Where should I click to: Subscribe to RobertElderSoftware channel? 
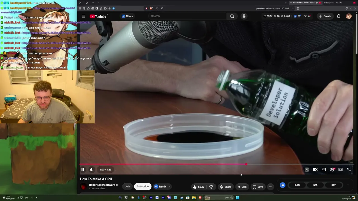point(143,186)
